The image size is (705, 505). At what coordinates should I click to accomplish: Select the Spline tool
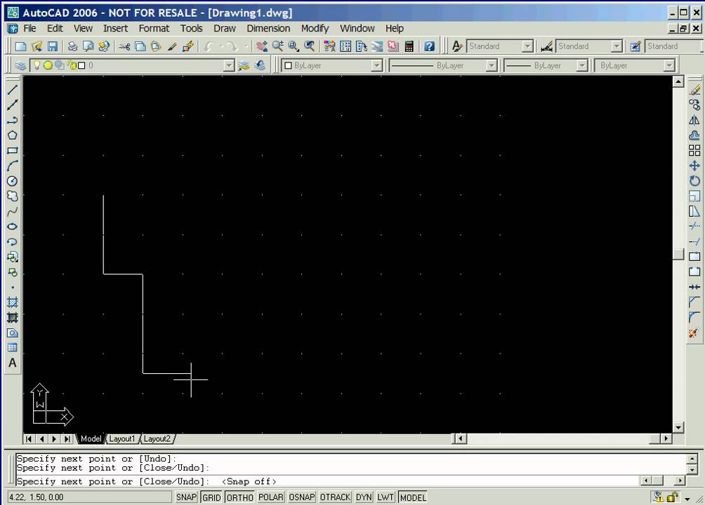tap(13, 211)
